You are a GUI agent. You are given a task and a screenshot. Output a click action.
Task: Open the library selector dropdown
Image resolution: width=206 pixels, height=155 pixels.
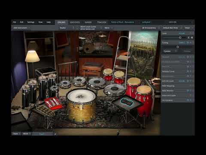(x=124, y=22)
